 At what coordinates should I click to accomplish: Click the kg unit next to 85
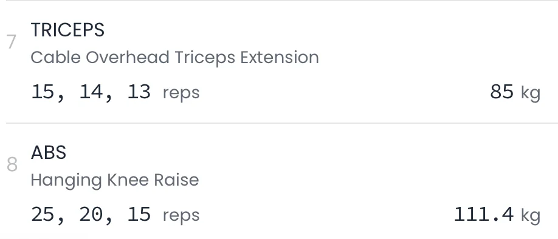click(x=531, y=93)
